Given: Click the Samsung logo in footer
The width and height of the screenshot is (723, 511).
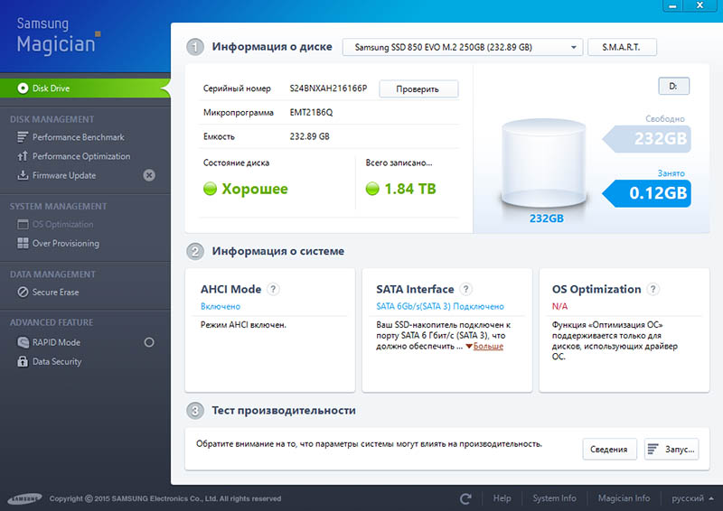Looking at the screenshot, I should (x=25, y=498).
